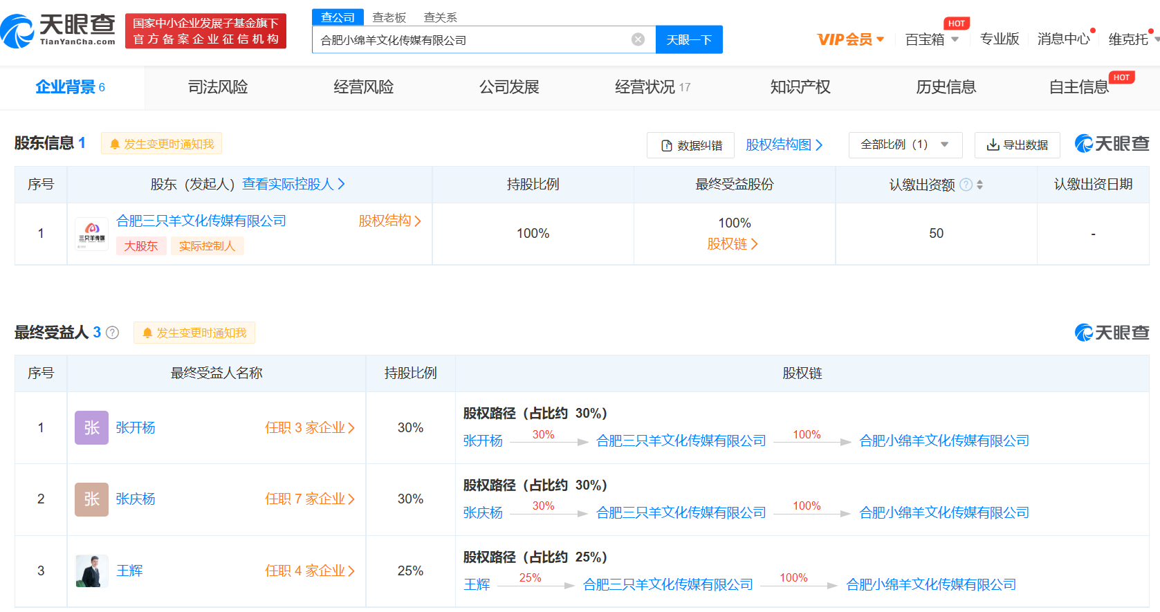Open the 知识产权 tab
The width and height of the screenshot is (1160, 612).
pyautogui.click(x=800, y=87)
